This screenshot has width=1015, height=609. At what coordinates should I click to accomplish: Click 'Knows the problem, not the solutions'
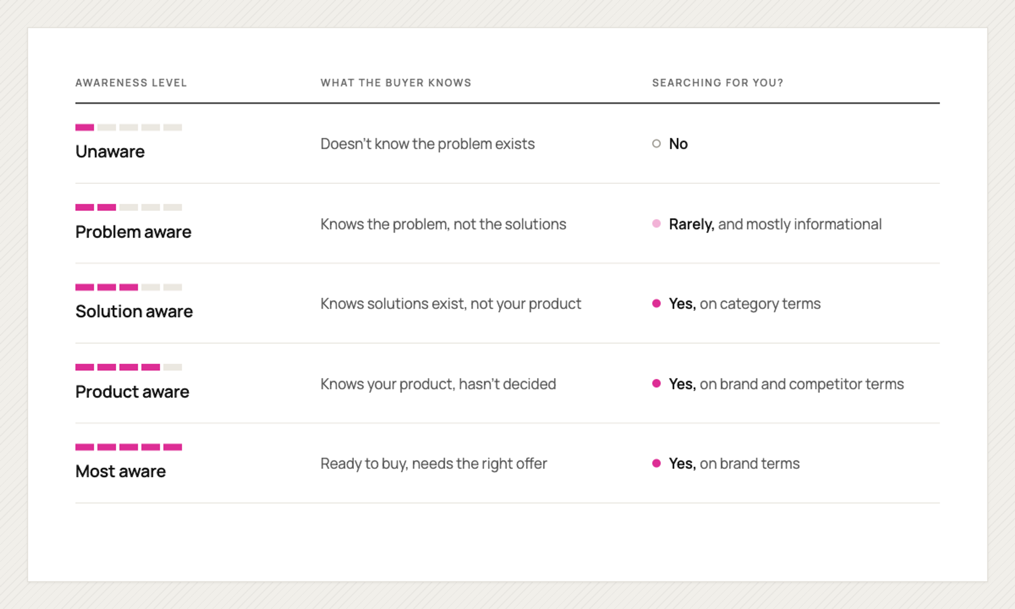pos(443,224)
